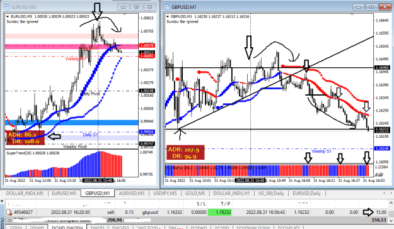394x229 pixels.
Task: Select order ticket number 49546927
Action: click(23, 213)
